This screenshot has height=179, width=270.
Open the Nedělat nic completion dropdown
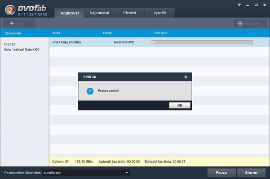point(86,173)
